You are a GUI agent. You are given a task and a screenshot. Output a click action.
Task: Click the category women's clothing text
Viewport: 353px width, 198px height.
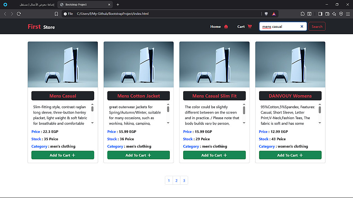(x=293, y=146)
